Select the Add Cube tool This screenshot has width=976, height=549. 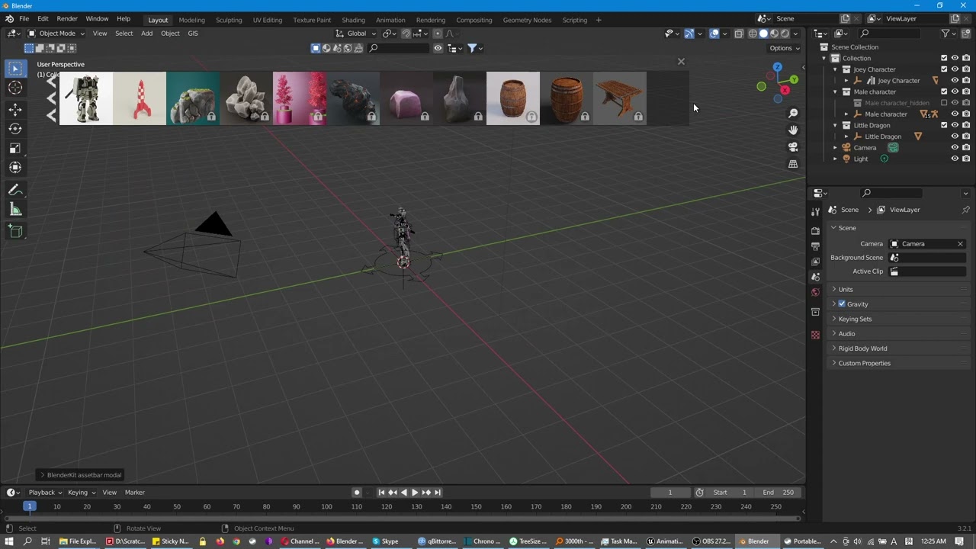15,231
